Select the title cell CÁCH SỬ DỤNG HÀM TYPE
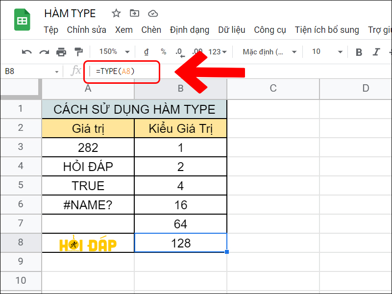This screenshot has width=392, height=294. pyautogui.click(x=134, y=109)
